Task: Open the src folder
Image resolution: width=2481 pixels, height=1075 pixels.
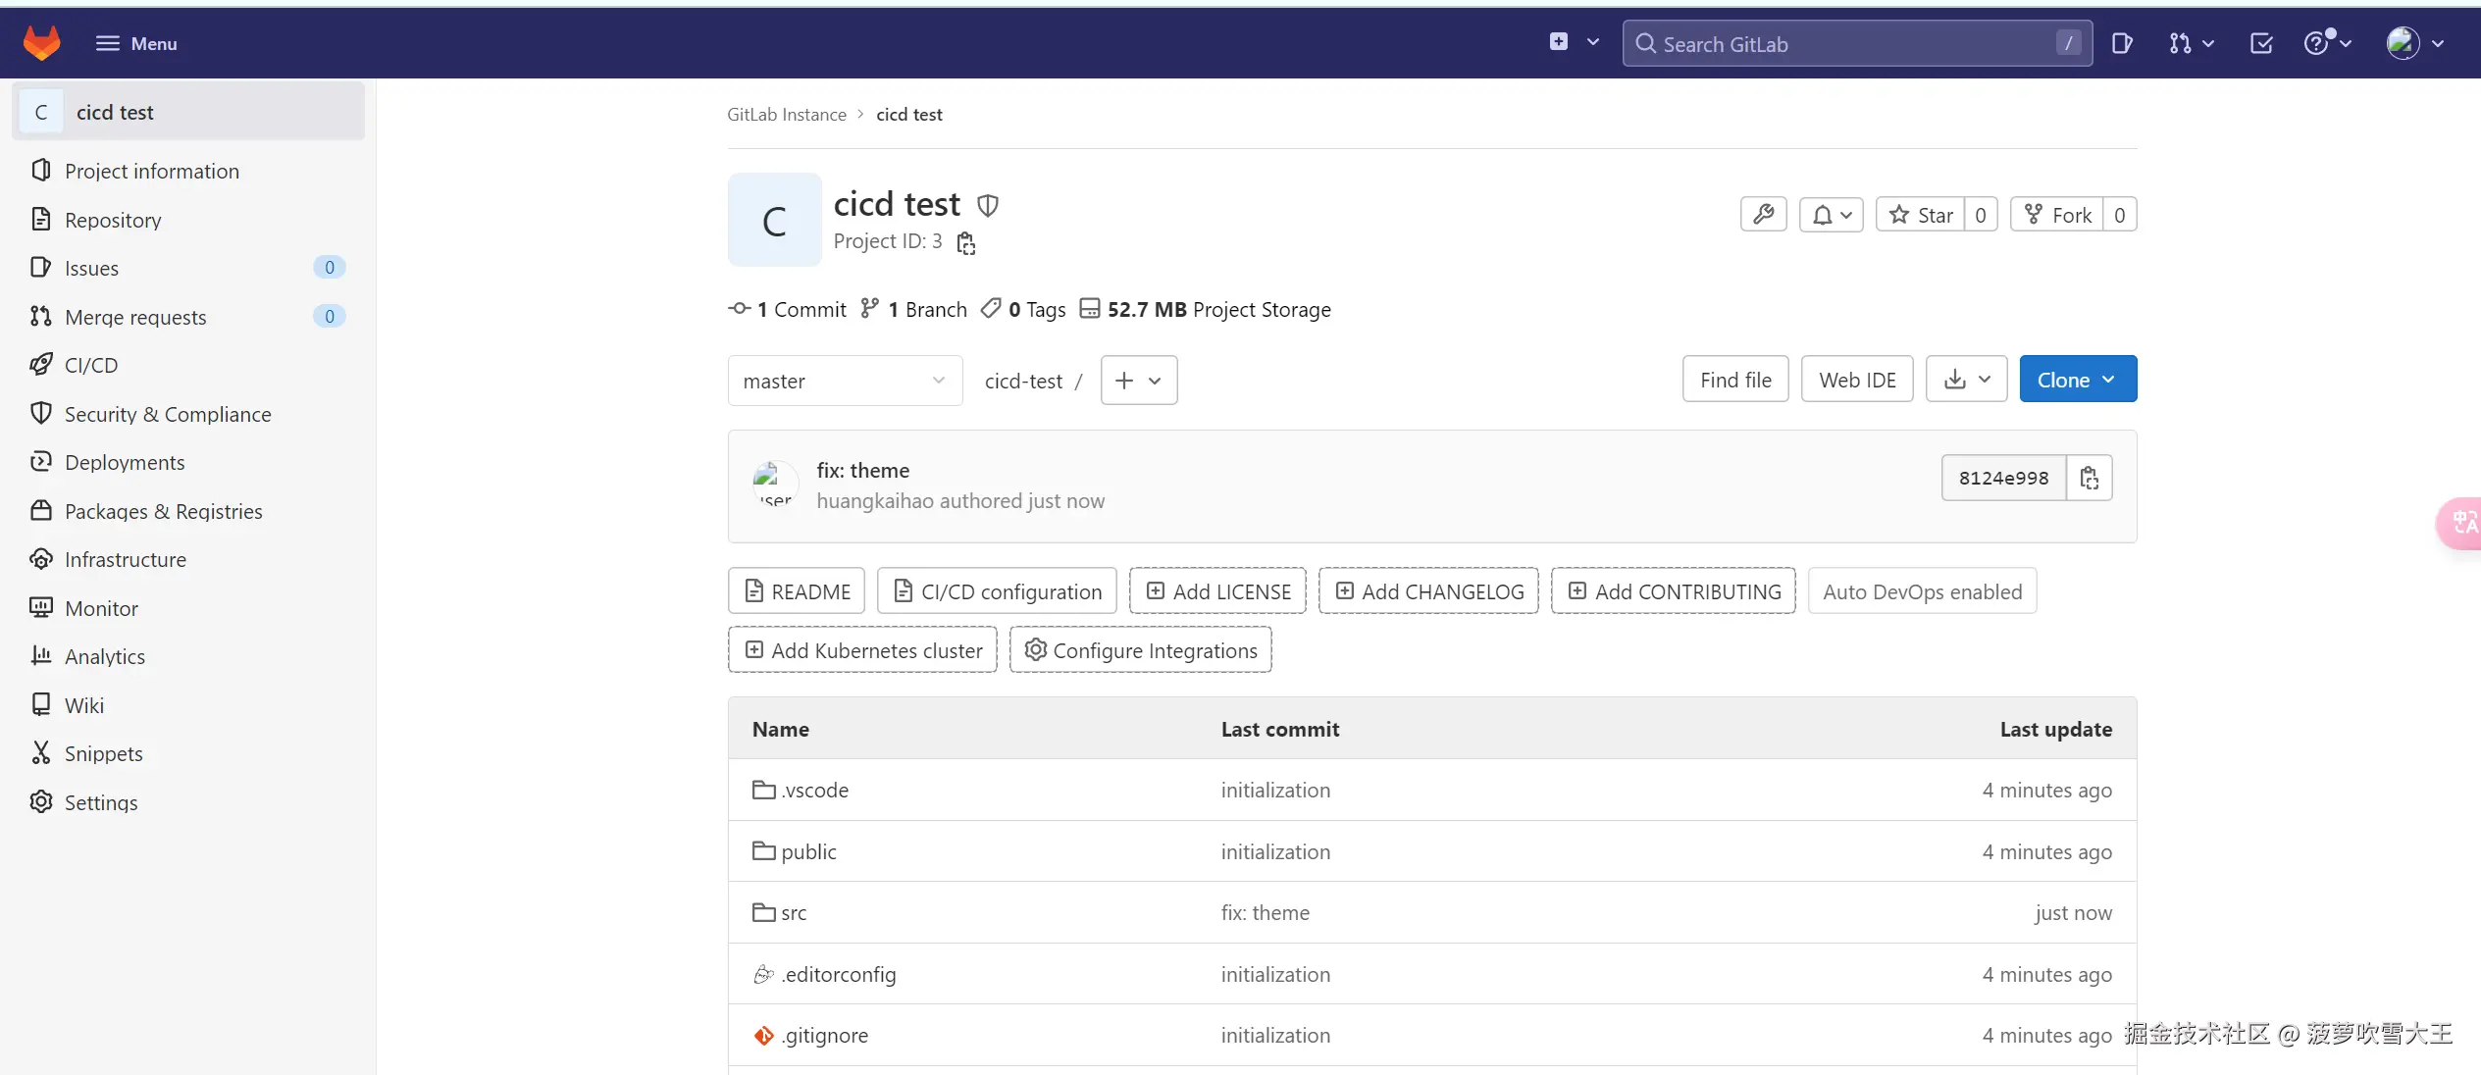Action: (x=793, y=913)
